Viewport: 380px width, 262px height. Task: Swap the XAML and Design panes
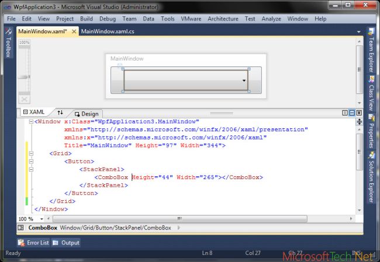[60, 112]
